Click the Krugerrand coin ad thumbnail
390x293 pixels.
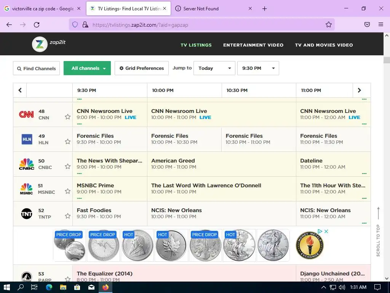click(x=137, y=245)
